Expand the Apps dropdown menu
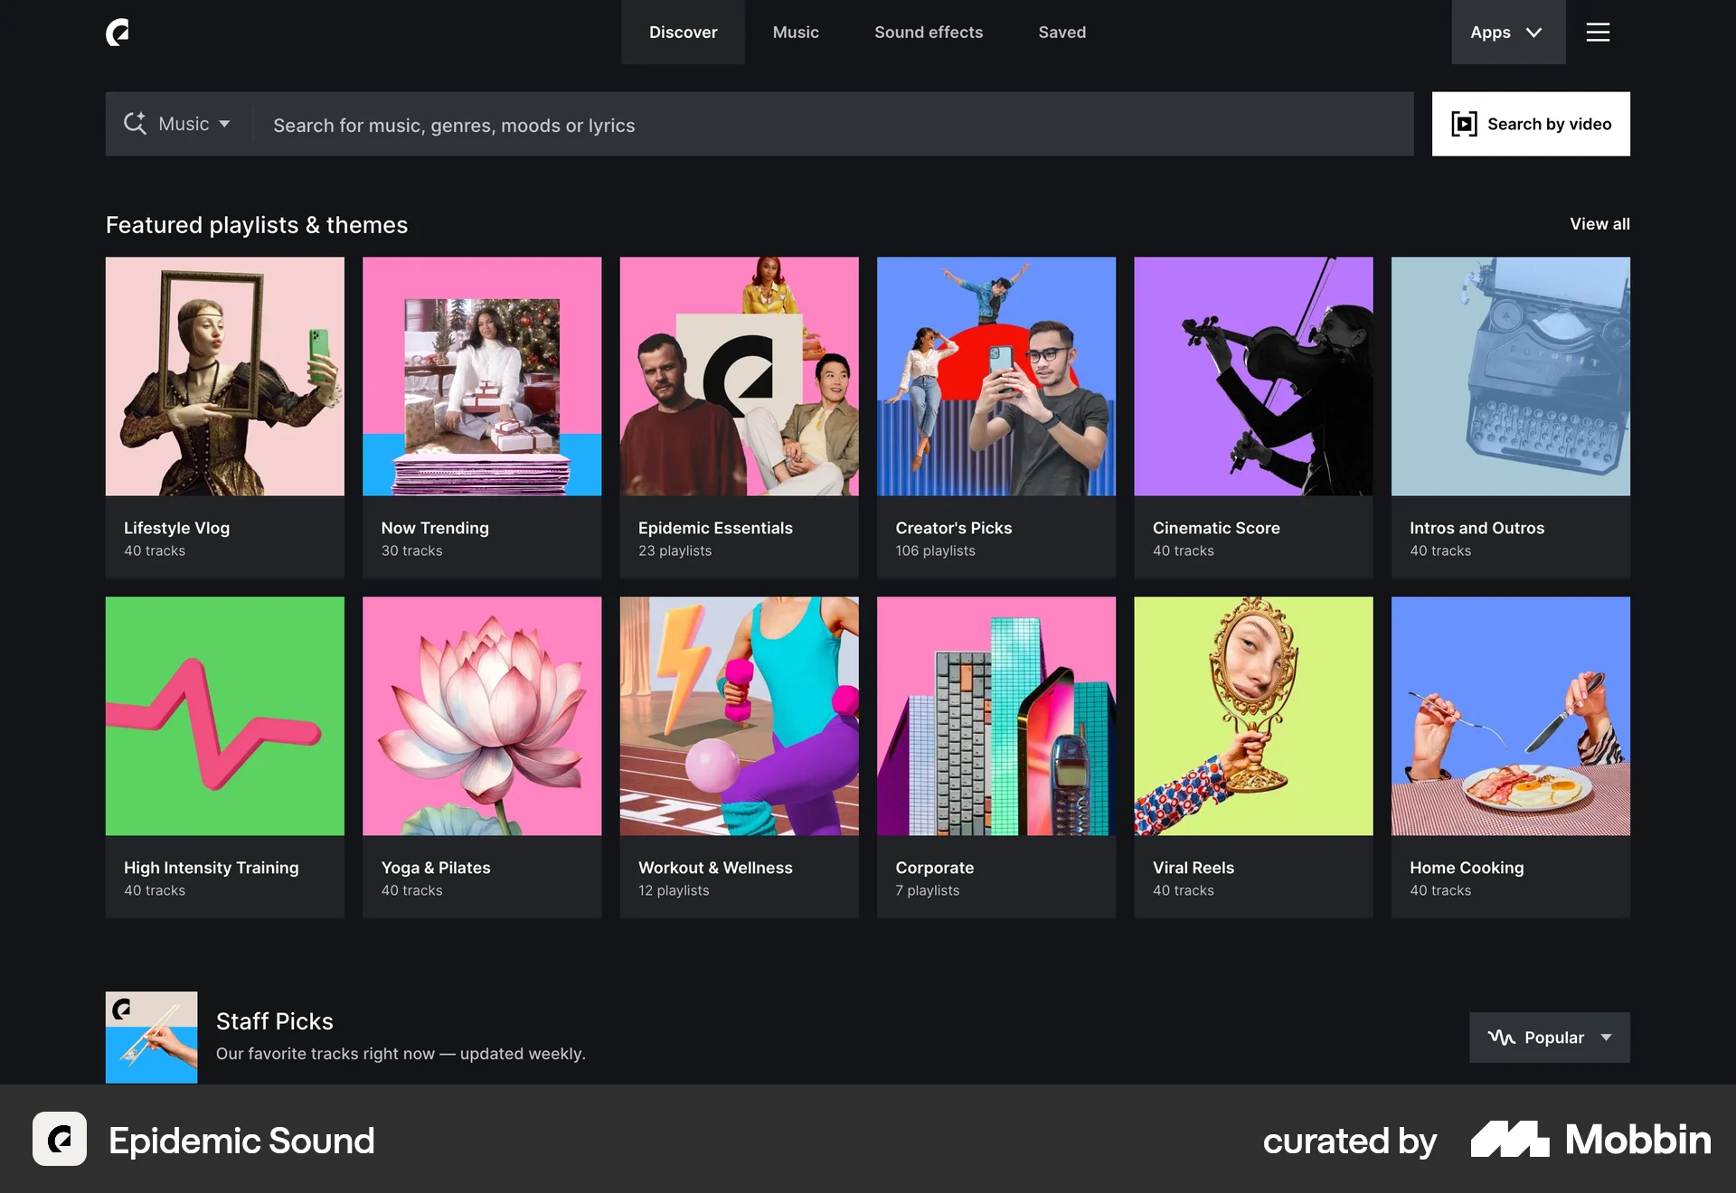 coord(1507,33)
